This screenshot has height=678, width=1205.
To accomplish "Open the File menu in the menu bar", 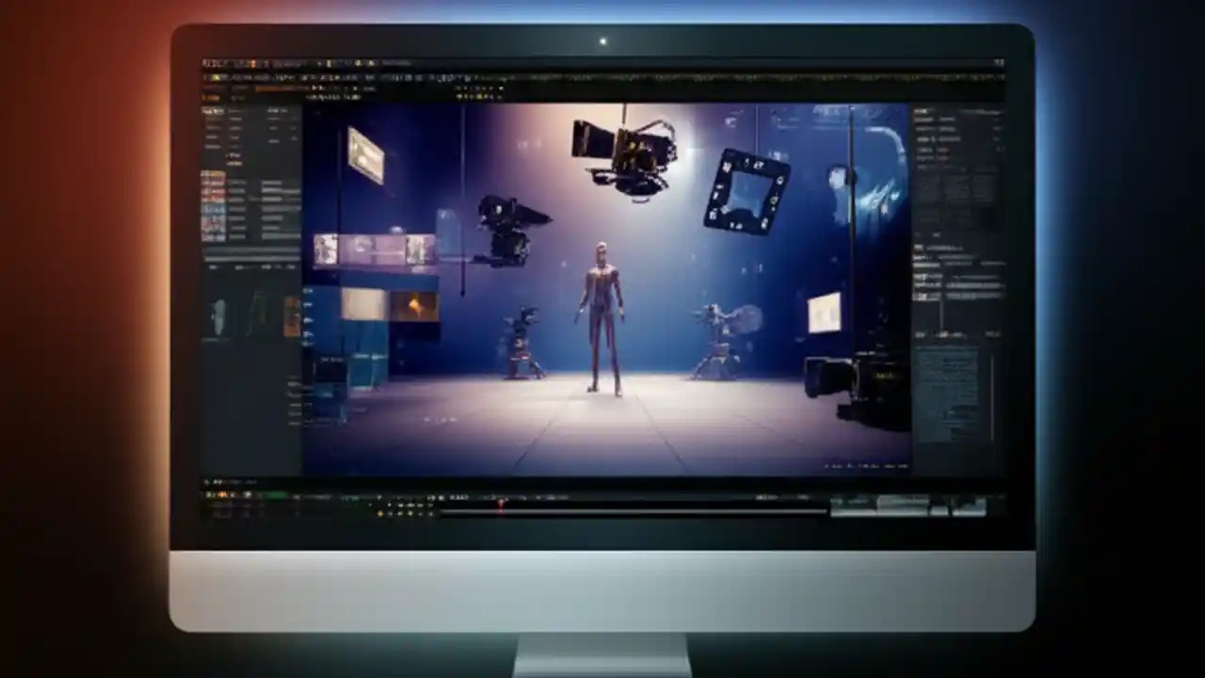I will point(205,66).
